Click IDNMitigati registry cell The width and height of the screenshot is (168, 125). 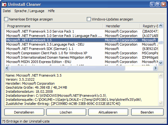150,57
